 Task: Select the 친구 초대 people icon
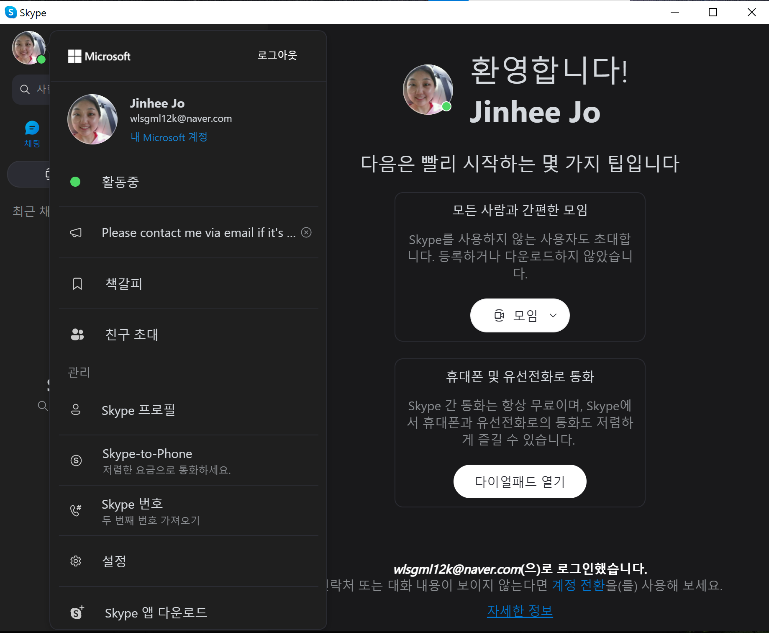click(77, 334)
